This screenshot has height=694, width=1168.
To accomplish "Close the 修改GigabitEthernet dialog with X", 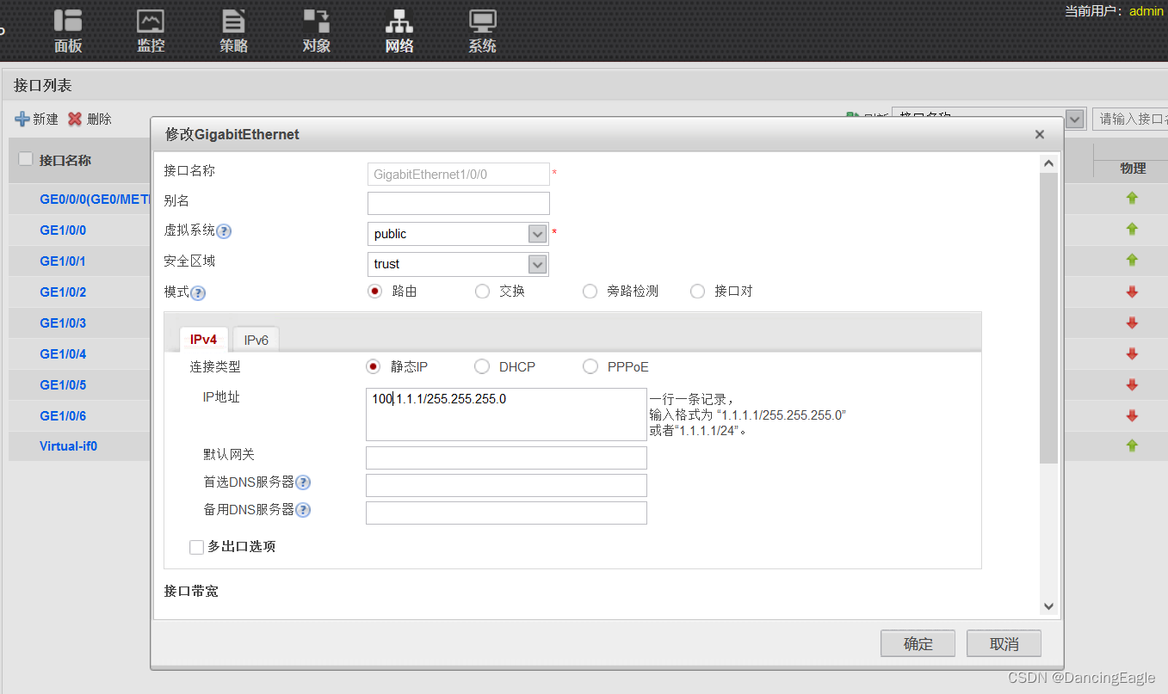I will pyautogui.click(x=1040, y=134).
